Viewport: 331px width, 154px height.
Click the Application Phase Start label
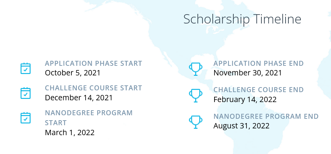click(93, 63)
